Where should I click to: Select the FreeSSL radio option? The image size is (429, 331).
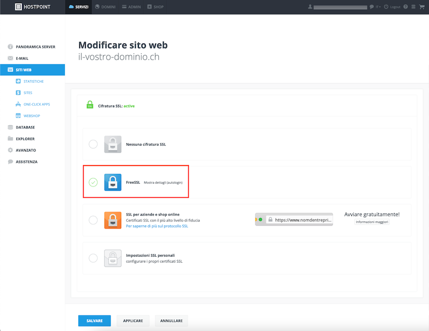(93, 182)
